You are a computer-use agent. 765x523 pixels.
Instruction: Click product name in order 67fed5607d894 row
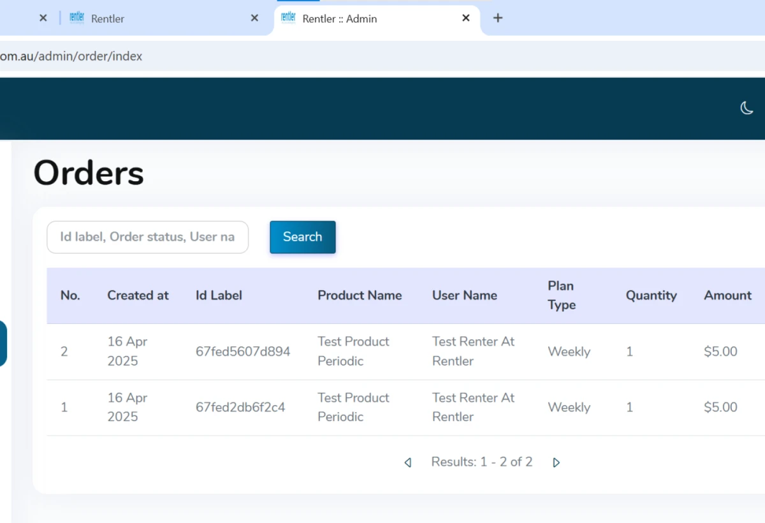(x=353, y=351)
